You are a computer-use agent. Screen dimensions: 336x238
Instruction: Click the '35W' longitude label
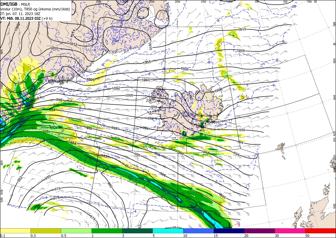(x=98, y=2)
